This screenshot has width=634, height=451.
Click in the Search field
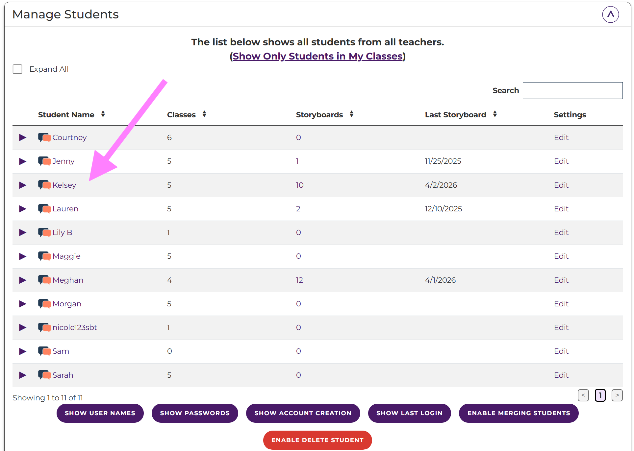pos(572,90)
